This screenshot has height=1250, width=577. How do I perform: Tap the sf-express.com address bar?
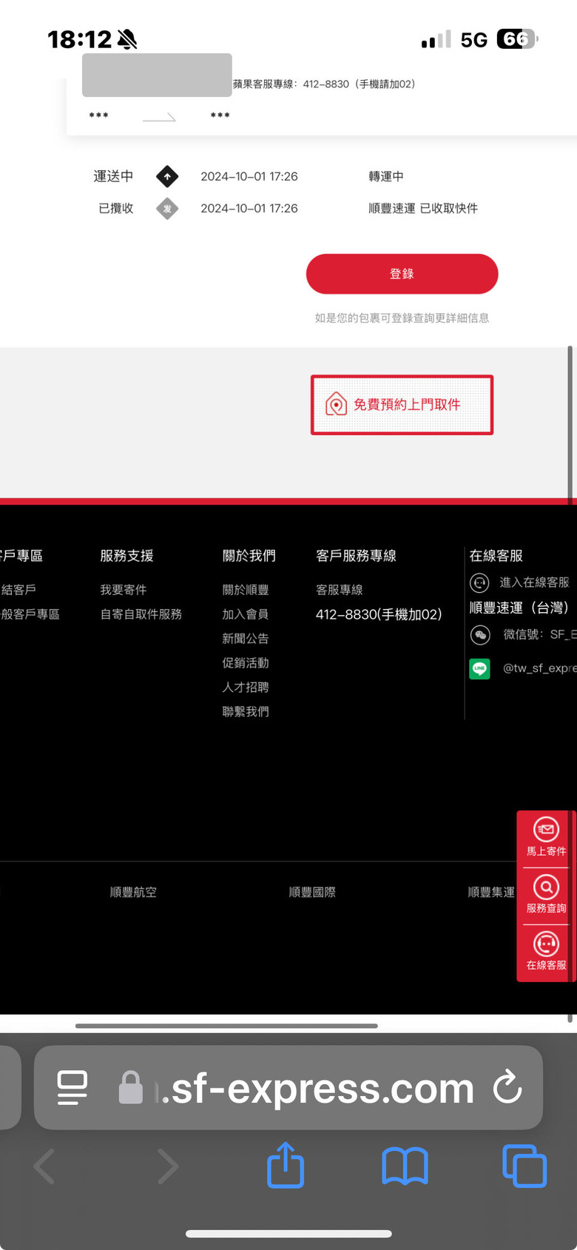(288, 1088)
